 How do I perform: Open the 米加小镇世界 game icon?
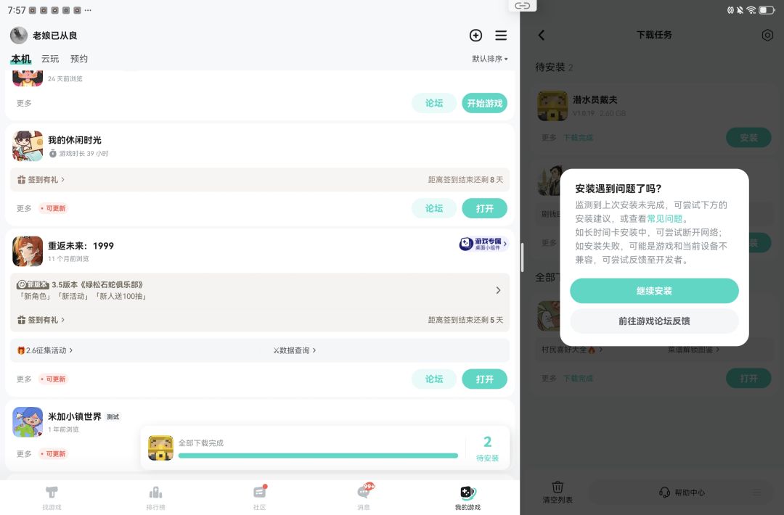pos(28,422)
